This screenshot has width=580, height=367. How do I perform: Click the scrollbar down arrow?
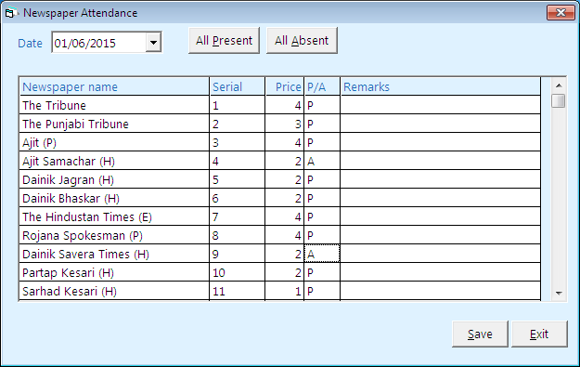point(559,293)
